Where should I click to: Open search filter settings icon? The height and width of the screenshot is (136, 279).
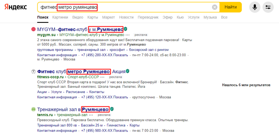268,7
